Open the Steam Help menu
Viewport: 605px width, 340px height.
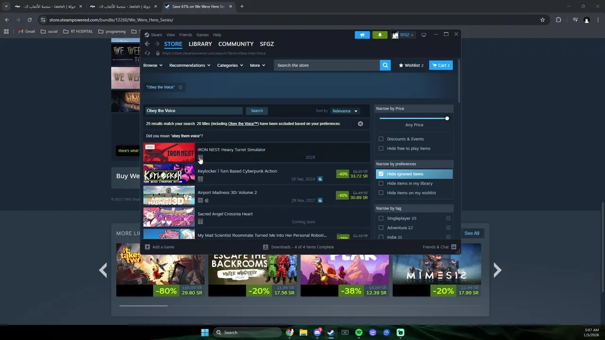click(x=217, y=34)
